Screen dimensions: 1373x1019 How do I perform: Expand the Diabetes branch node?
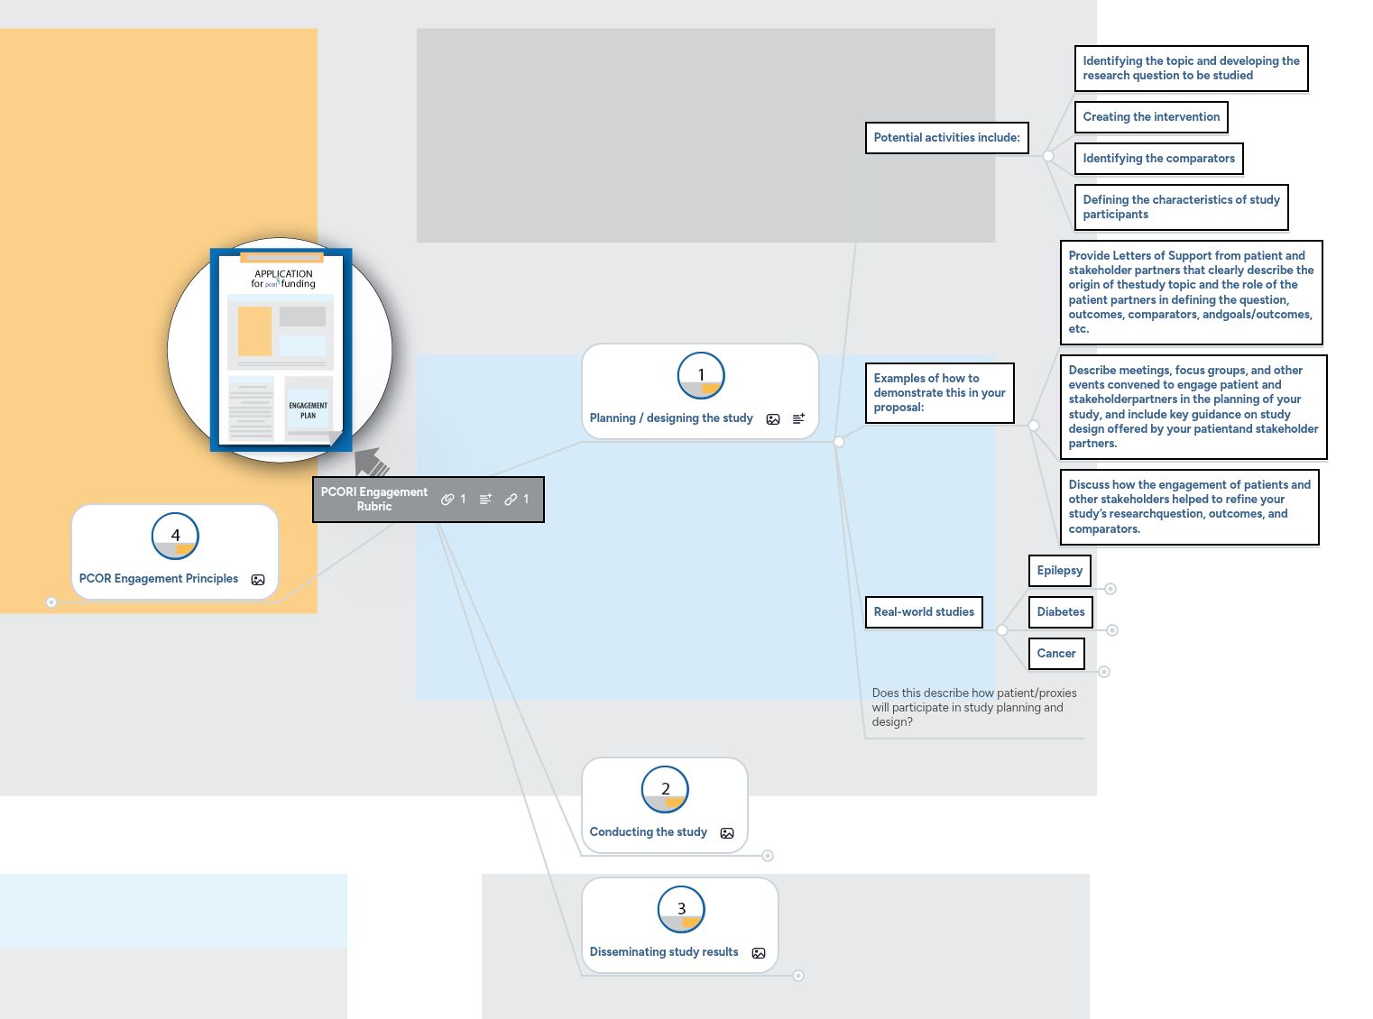coord(1113,630)
